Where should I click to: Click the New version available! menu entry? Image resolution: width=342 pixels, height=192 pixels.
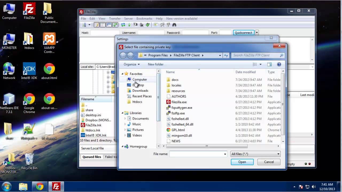coord(182,19)
